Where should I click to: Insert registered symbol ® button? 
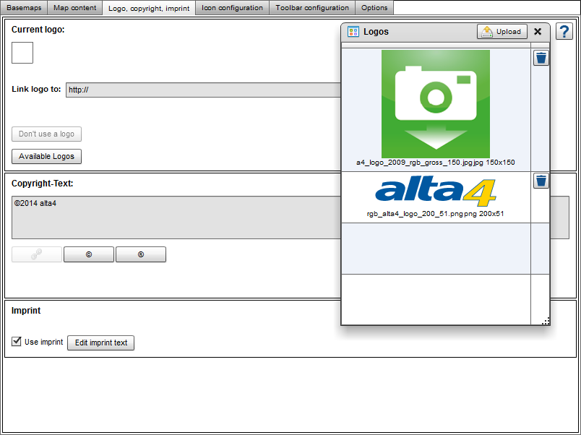click(x=141, y=254)
